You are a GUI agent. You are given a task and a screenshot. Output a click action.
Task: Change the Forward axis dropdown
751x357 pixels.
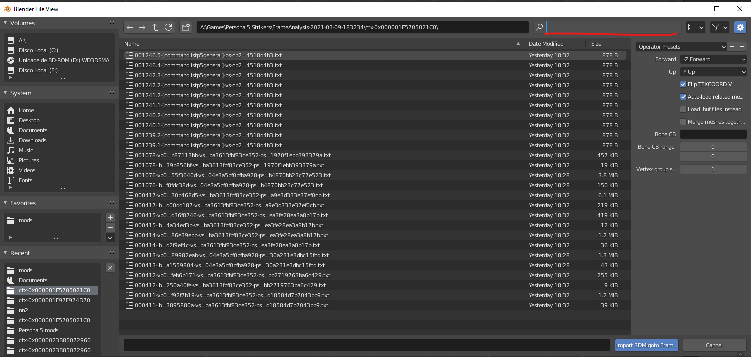[713, 59]
